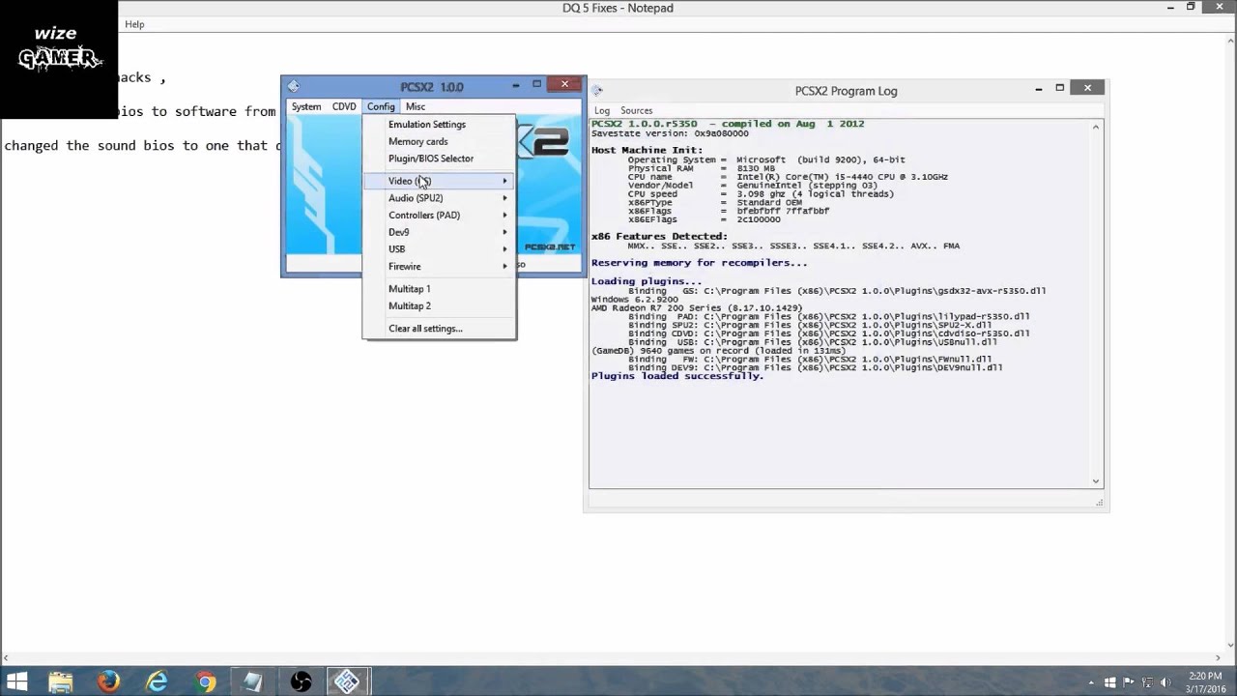Switch to PCSX2 via taskbar icon
Viewport: 1237px width, 696px height.
click(x=347, y=681)
